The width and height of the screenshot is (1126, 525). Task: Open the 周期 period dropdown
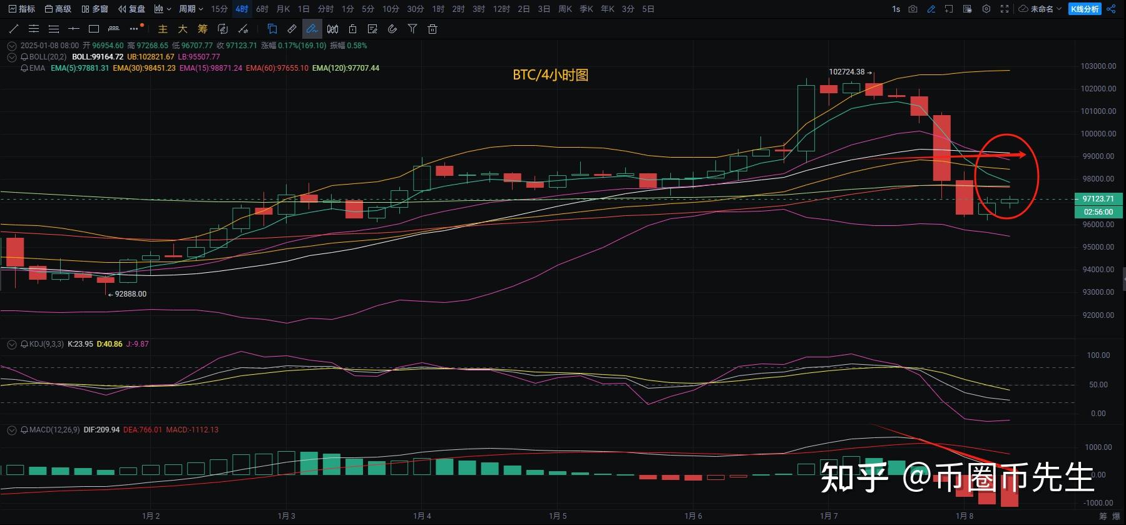tap(190, 9)
